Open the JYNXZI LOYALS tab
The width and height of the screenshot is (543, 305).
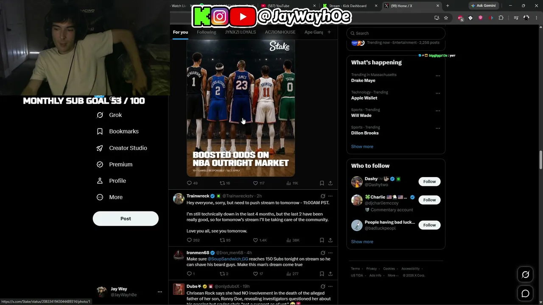(x=241, y=32)
